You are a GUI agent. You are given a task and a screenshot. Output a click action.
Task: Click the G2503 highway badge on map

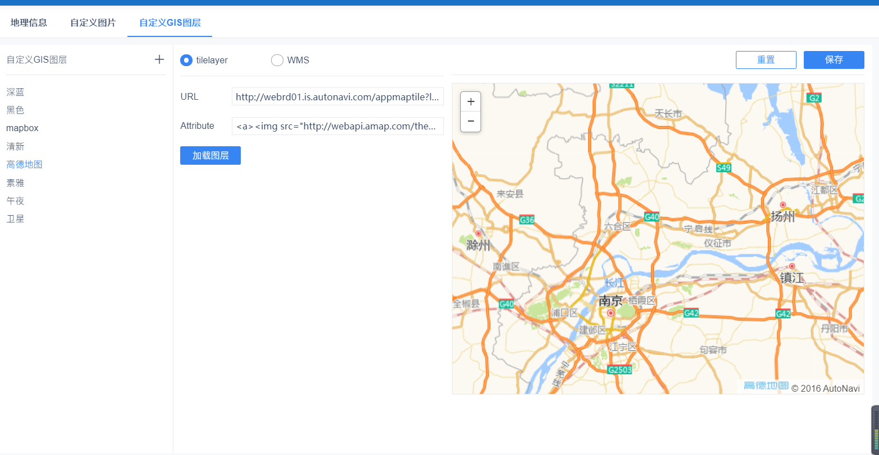(620, 370)
